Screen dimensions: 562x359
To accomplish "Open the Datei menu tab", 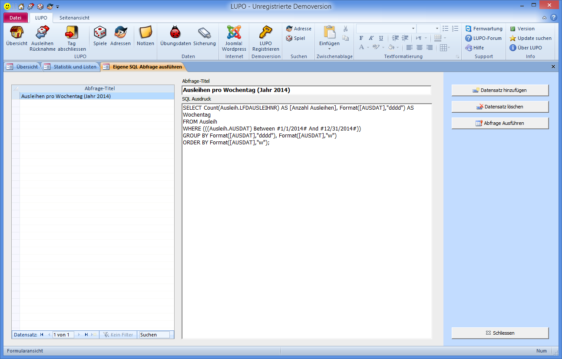I will click(15, 18).
